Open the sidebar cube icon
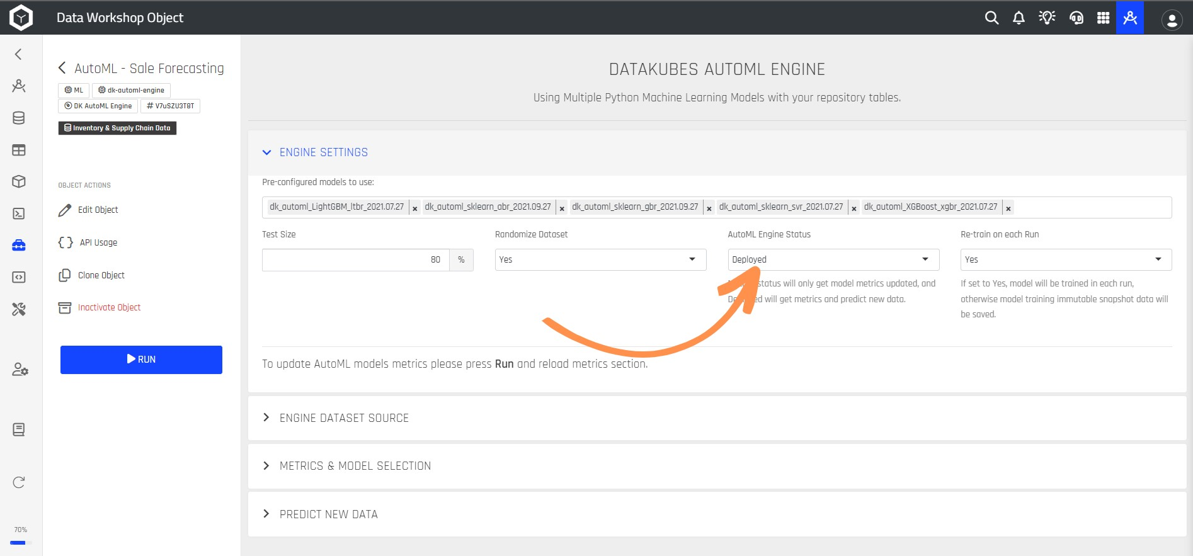 (19, 181)
